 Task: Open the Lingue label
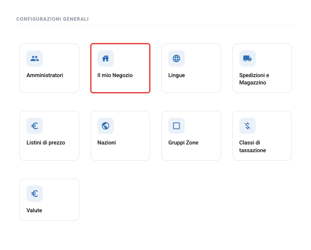(176, 75)
